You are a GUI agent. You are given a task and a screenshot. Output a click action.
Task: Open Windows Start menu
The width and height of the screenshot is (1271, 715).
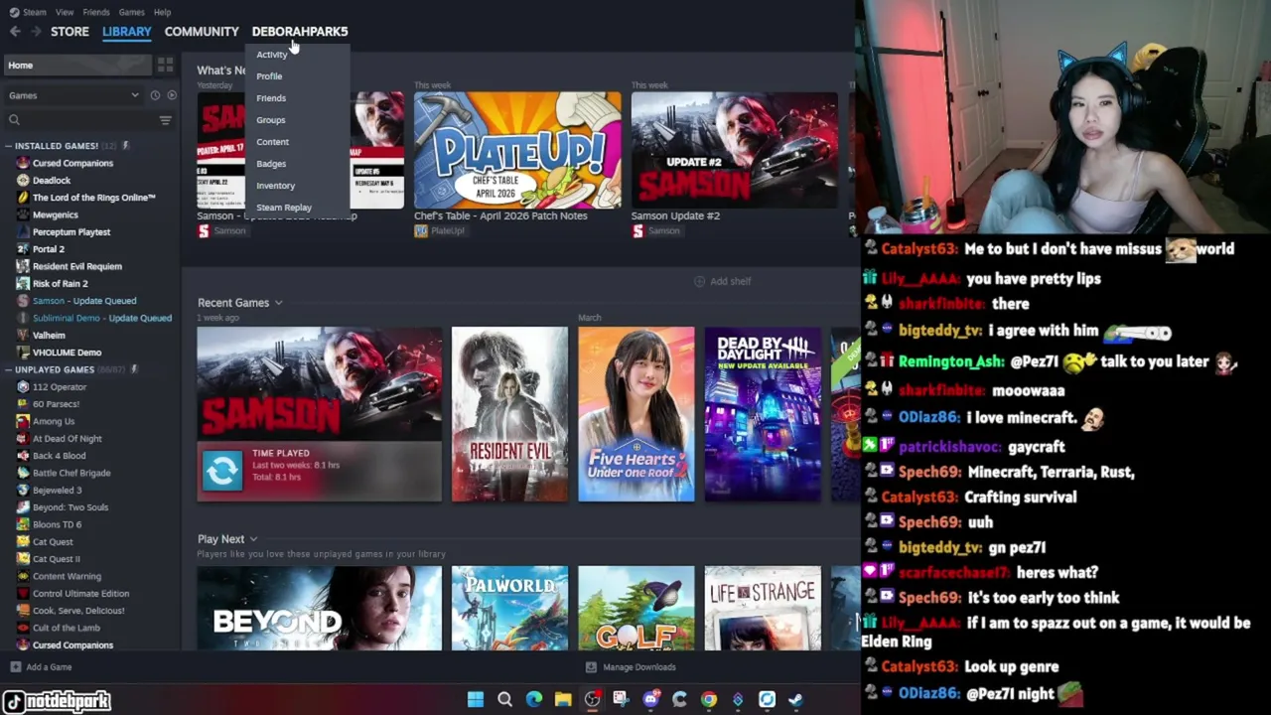pyautogui.click(x=476, y=700)
